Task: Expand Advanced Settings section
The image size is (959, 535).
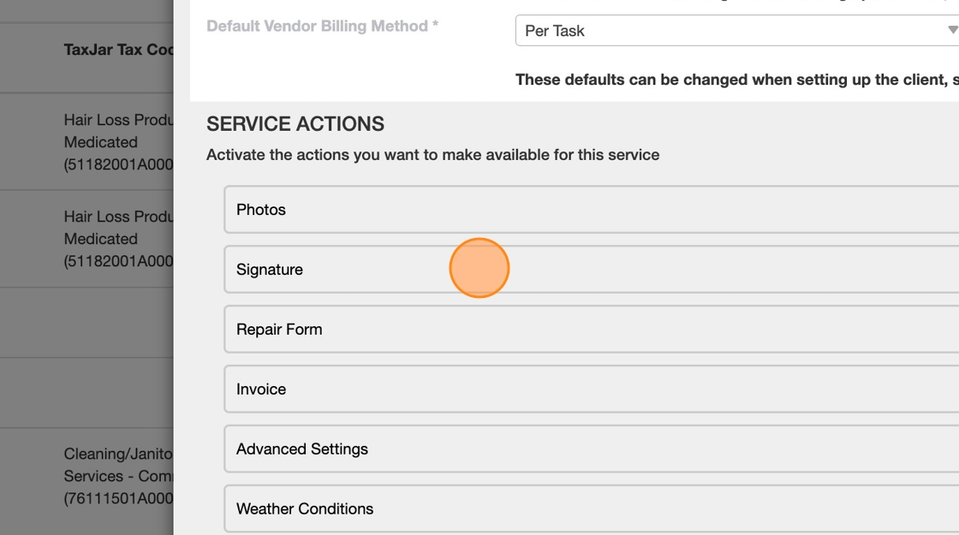Action: (591, 449)
